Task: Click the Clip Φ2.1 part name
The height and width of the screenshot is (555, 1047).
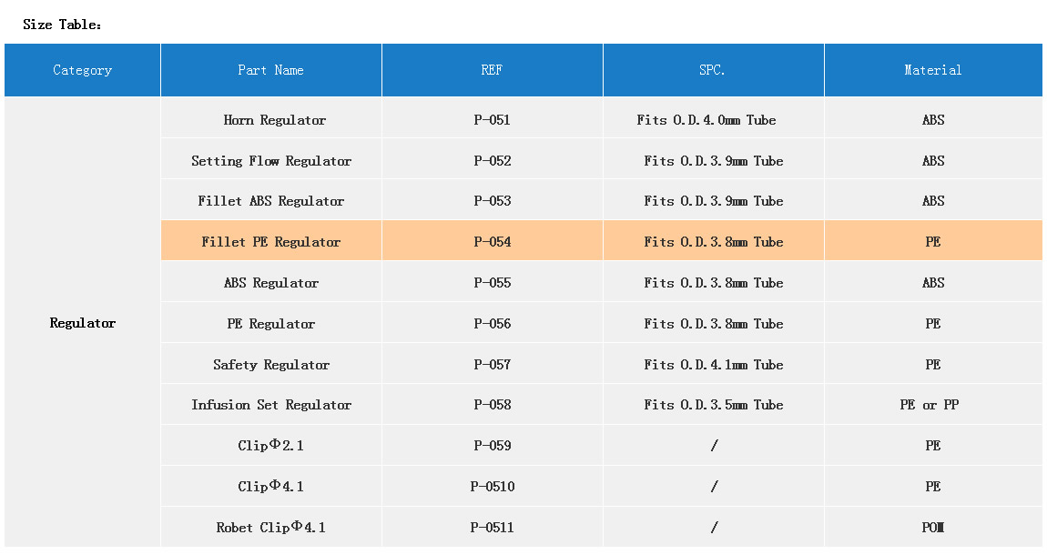Action: (x=272, y=446)
